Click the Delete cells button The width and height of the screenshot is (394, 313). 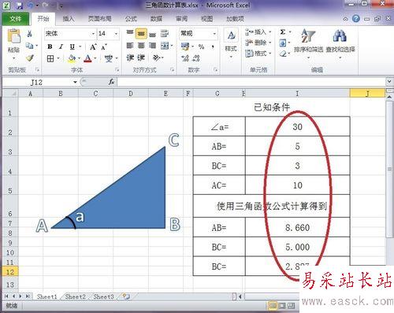coord(257,43)
